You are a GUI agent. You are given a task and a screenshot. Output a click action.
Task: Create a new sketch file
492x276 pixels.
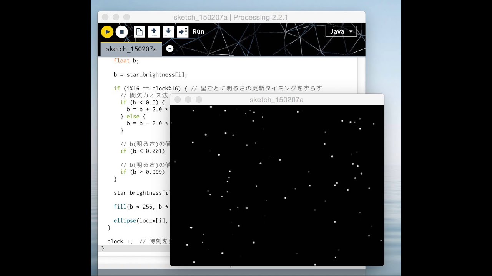pos(140,32)
